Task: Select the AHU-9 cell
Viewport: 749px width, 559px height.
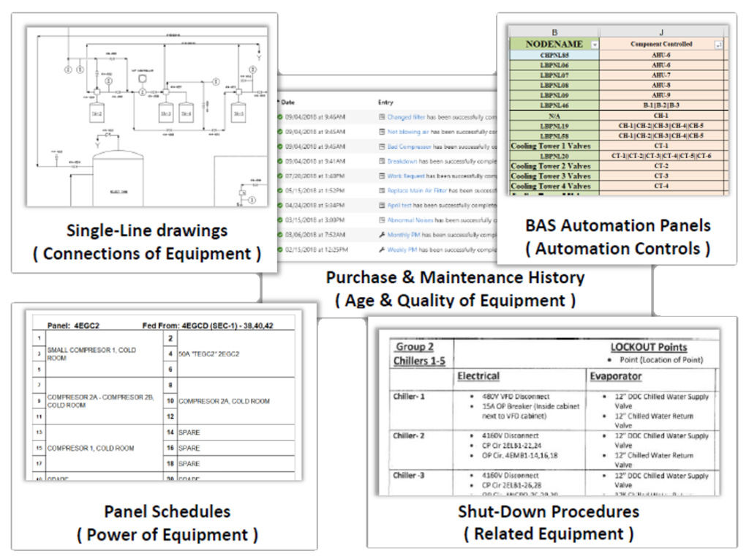Action: [661, 95]
